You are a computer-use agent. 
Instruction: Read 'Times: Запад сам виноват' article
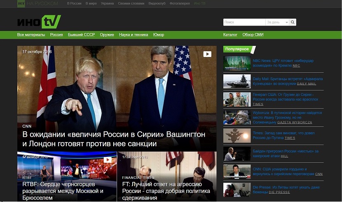tap(283, 135)
